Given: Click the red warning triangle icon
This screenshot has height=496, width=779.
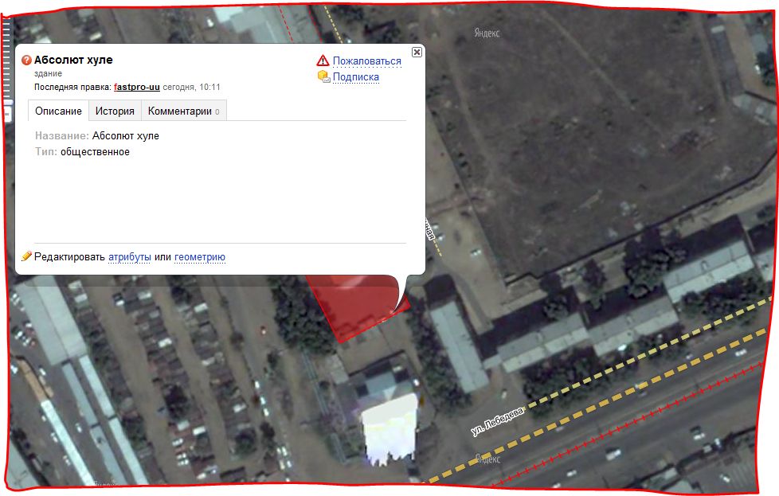Looking at the screenshot, I should 323,61.
